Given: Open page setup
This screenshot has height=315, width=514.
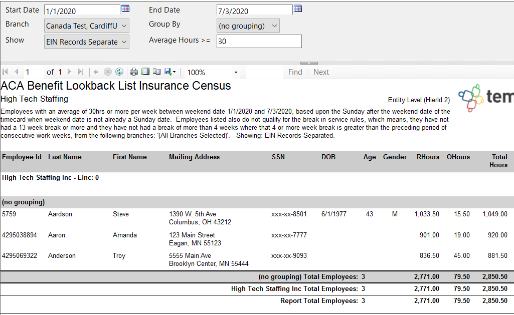Looking at the screenshot, I should tap(156, 72).
